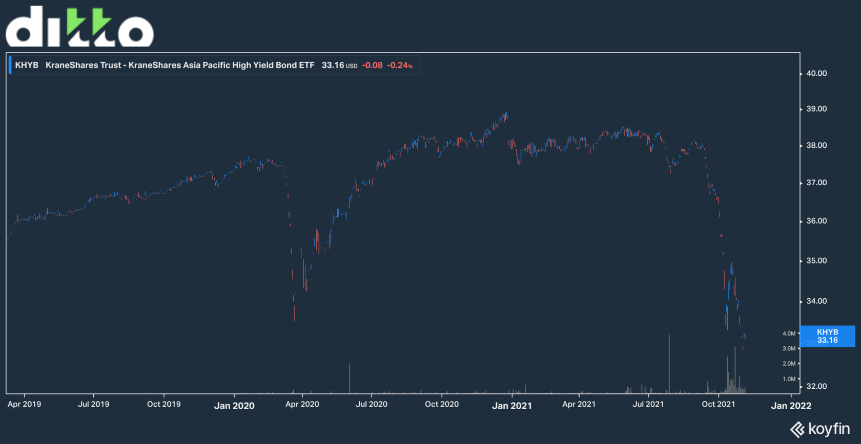
Task: Click the koyfin logo
Action: tap(820, 429)
